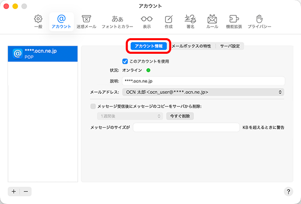This screenshot has width=301, height=204.
Task: Open the プライバシー privacy preferences pane
Action: point(259,21)
